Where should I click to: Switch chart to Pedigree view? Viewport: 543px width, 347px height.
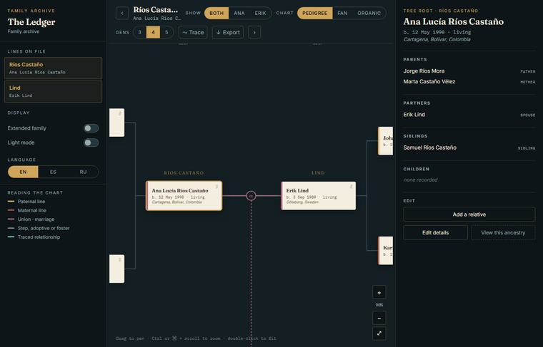pos(315,13)
